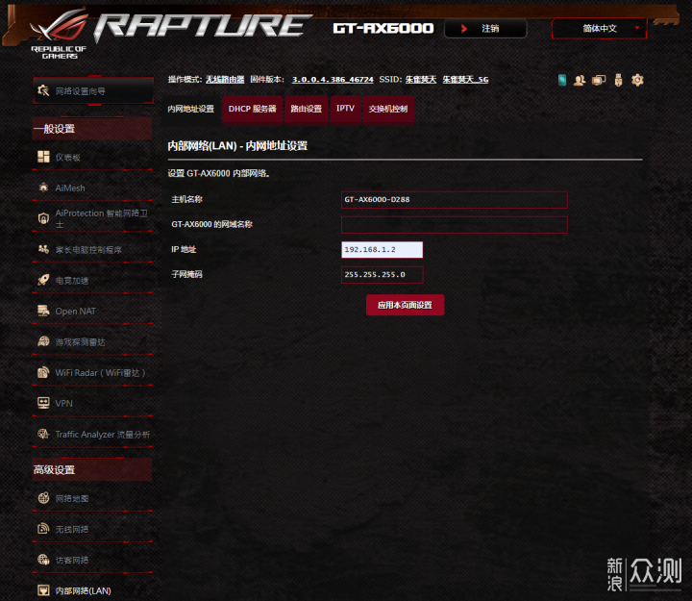
Task: Select the VPN monitor icon
Action: 43,403
